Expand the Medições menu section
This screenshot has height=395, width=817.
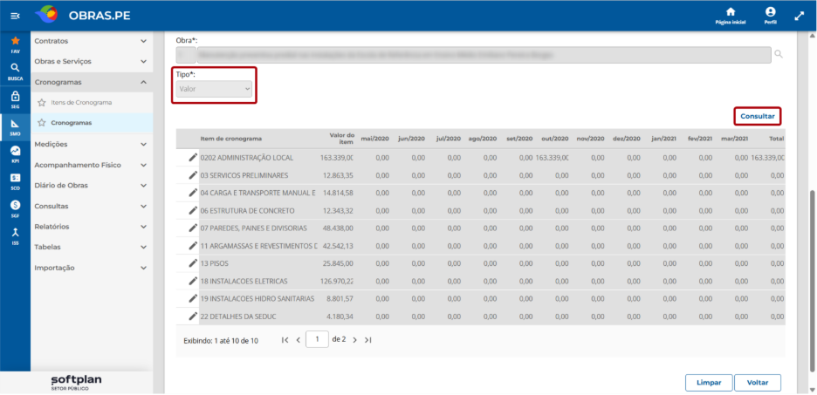click(91, 144)
